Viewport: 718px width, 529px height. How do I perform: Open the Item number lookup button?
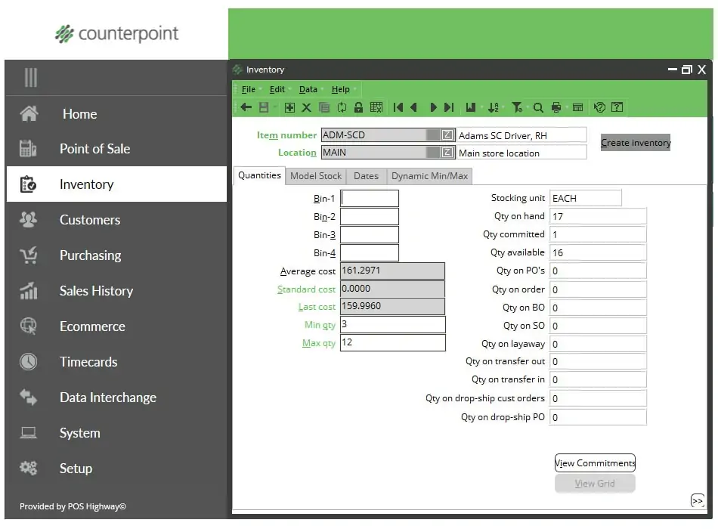[447, 135]
